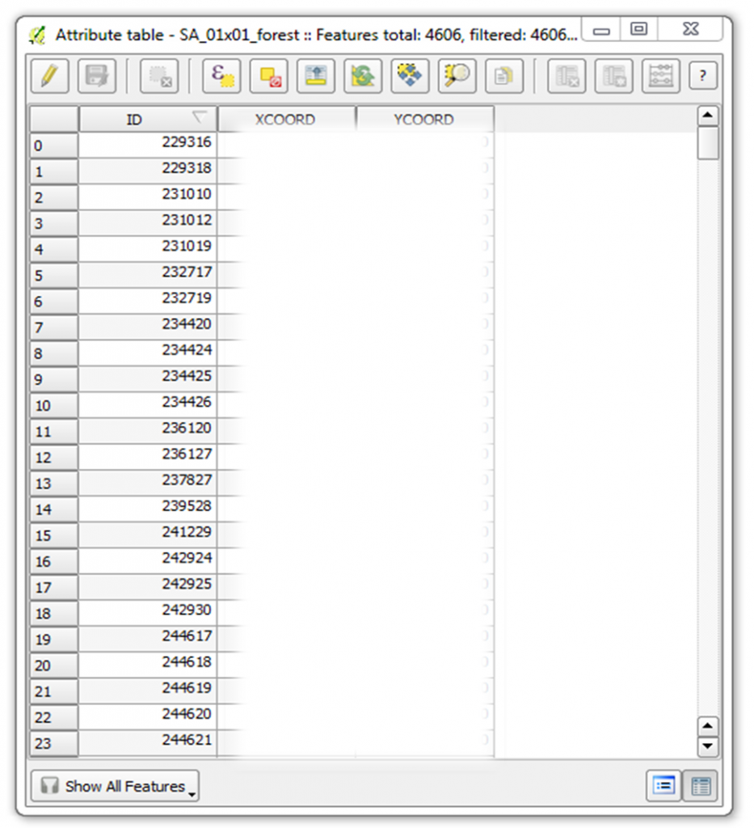Click ID cell 234426

click(148, 404)
